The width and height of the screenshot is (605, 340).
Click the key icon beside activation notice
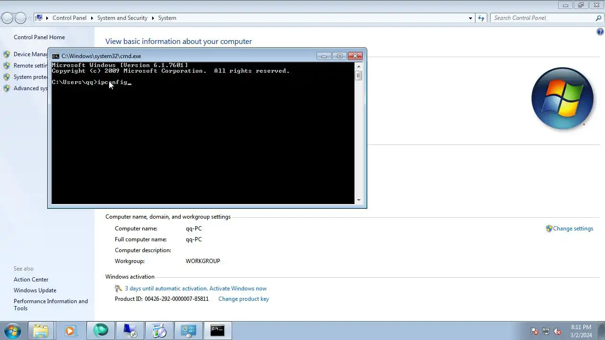119,289
